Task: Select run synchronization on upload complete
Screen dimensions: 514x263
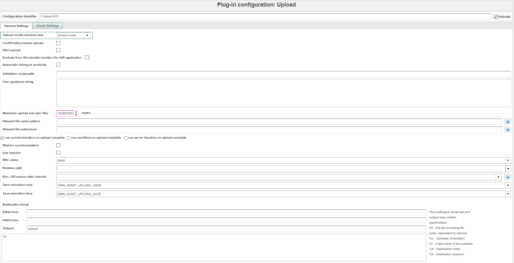Action: [2, 138]
